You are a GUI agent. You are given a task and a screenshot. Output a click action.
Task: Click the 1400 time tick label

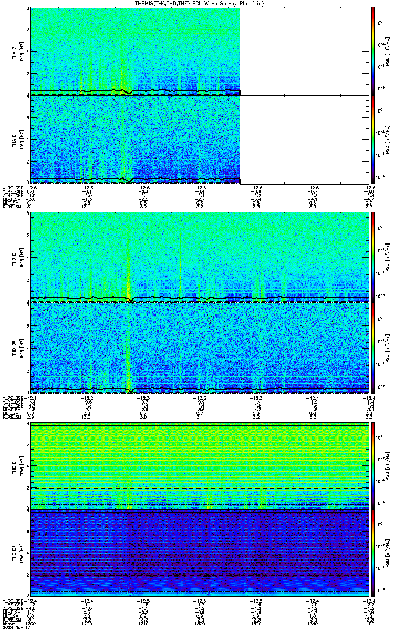[x=368, y=624]
